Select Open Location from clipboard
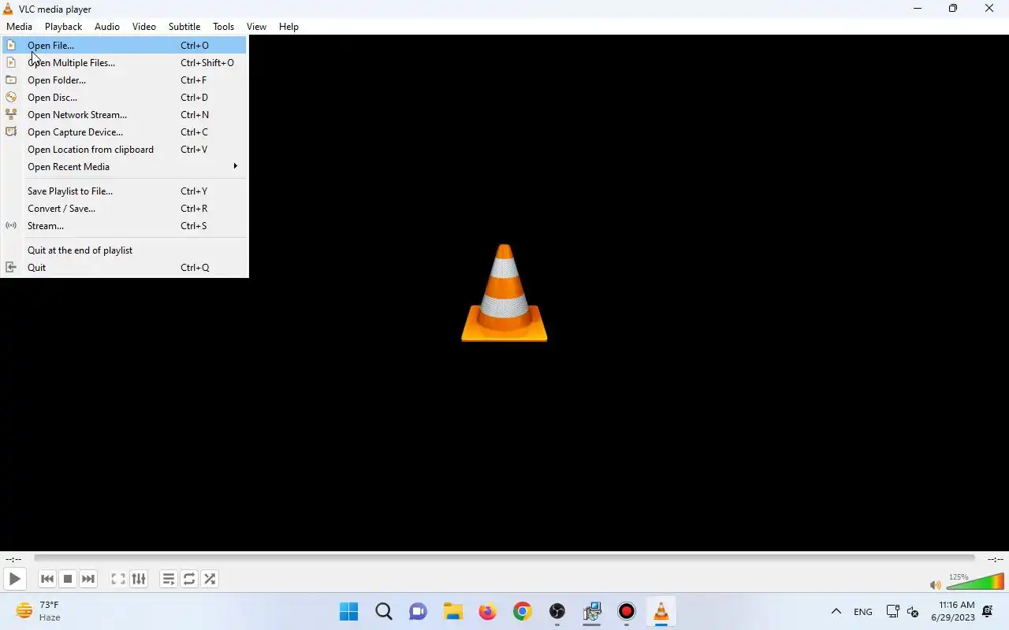Screen dimensions: 1009x630 (125, 150)
